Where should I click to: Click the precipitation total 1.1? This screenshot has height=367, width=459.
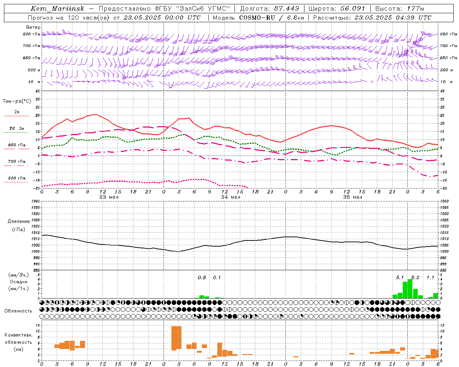tap(430, 278)
